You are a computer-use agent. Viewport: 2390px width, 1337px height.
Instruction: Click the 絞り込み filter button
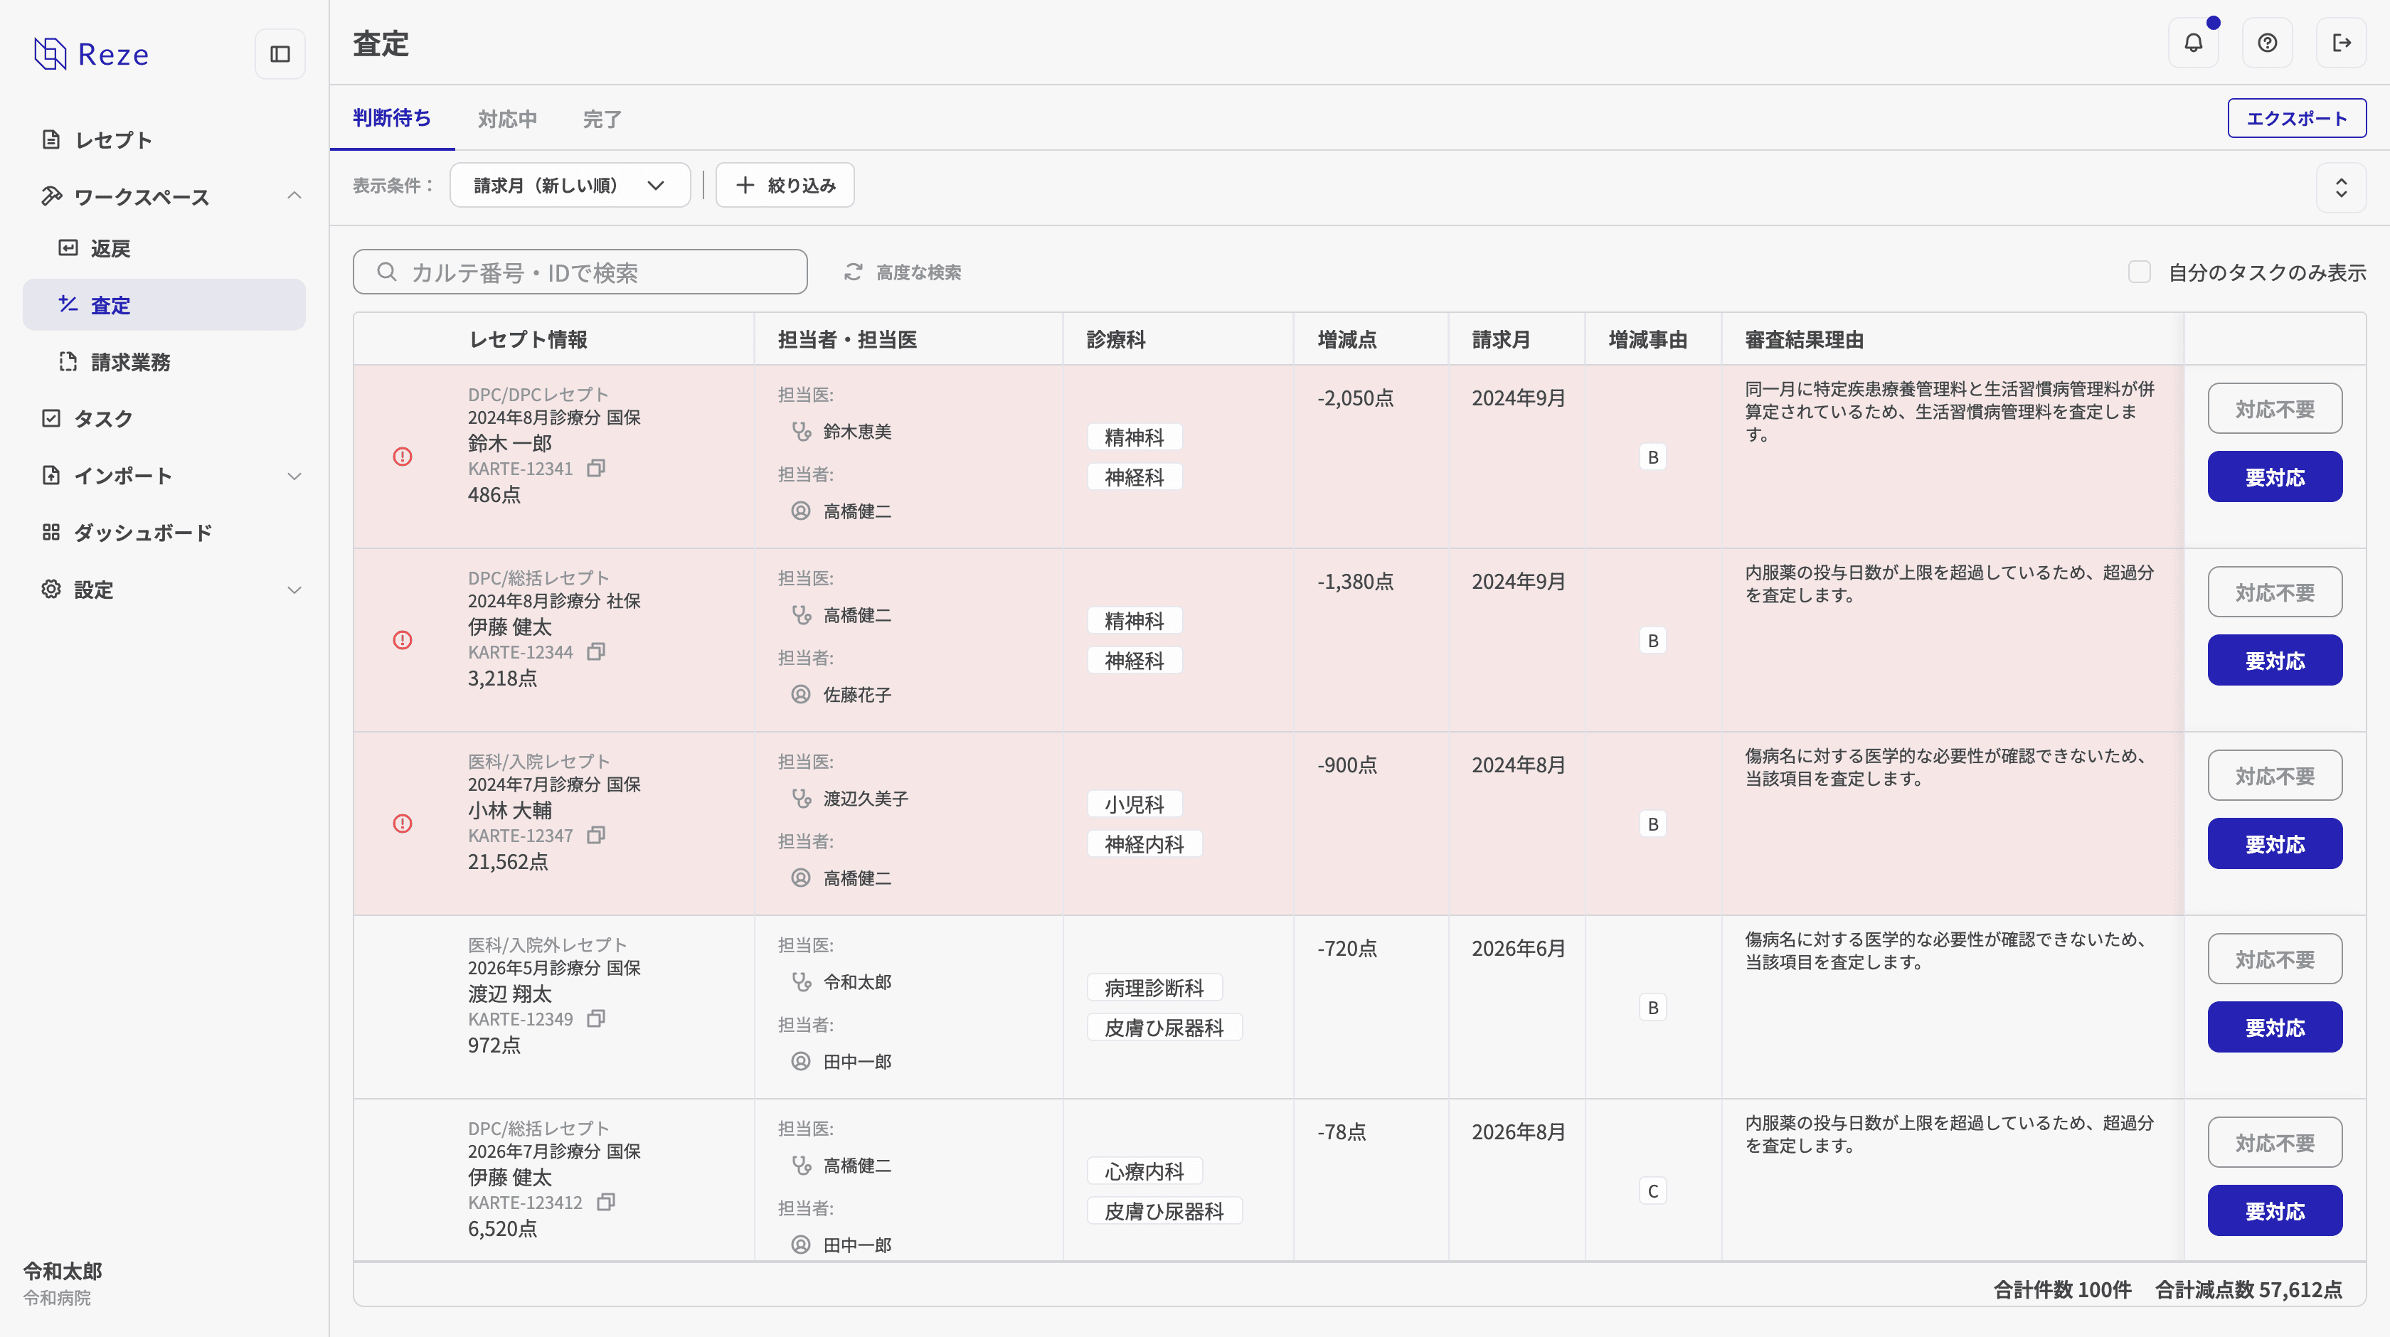point(785,186)
